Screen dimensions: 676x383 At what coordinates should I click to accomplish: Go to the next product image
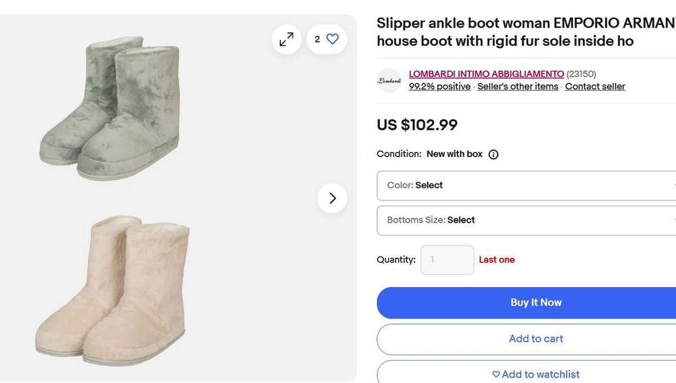click(332, 198)
